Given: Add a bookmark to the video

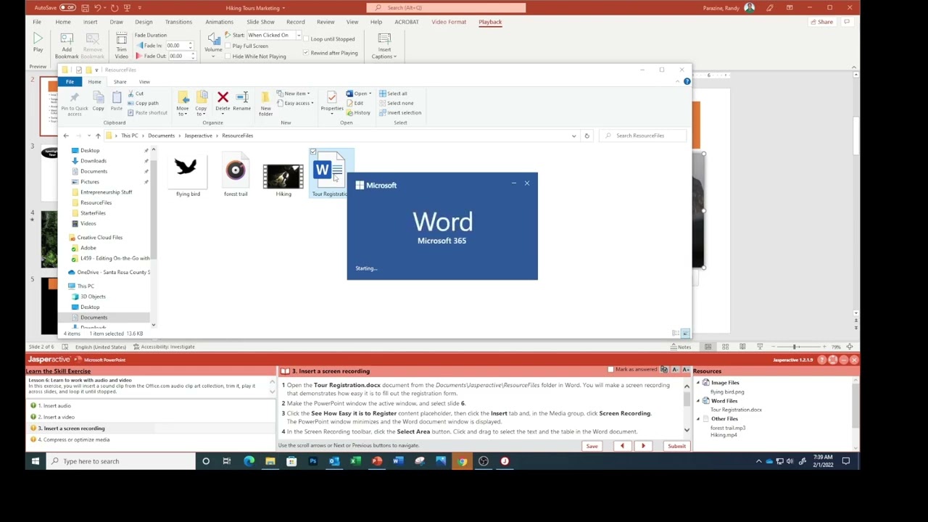Looking at the screenshot, I should click(67, 46).
